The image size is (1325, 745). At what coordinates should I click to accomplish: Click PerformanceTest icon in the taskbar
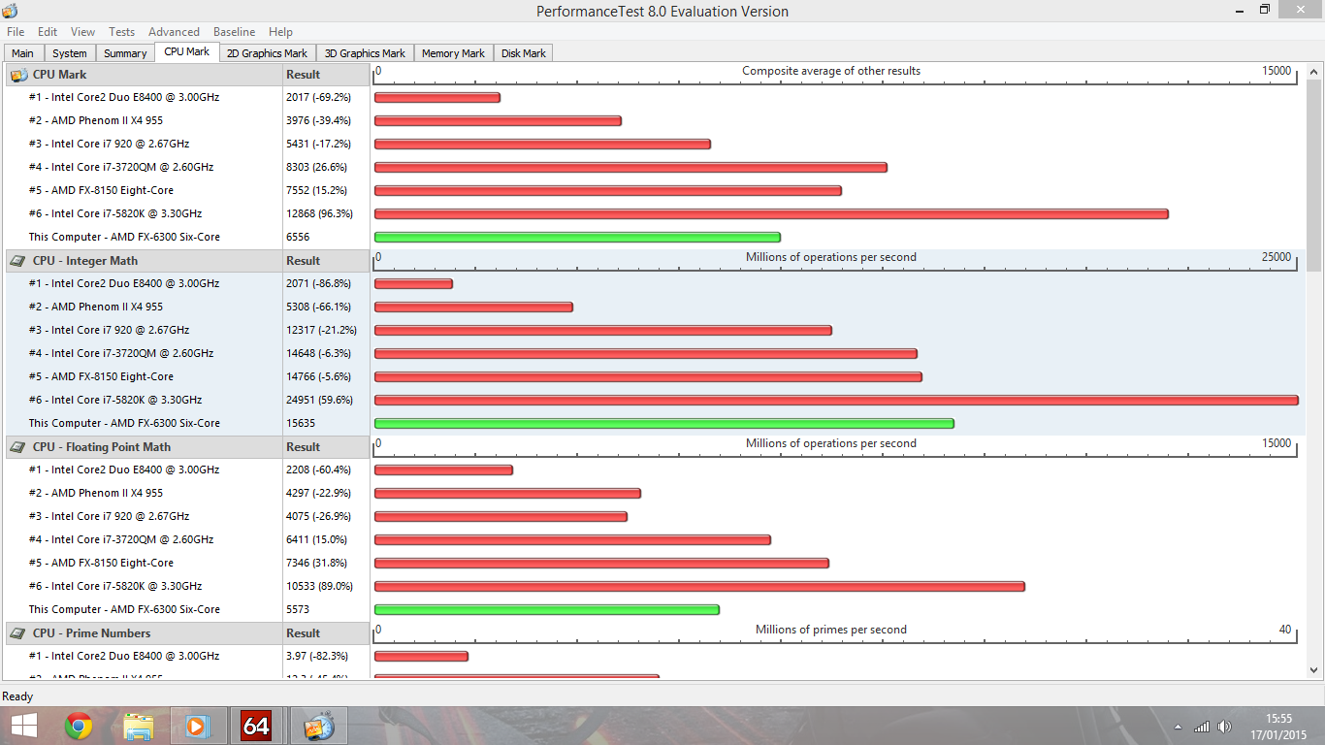(318, 726)
